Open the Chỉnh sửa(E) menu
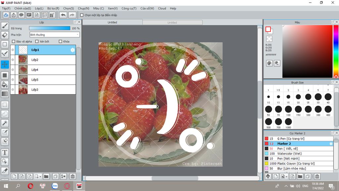The width and height of the screenshot is (339, 191). (x=23, y=8)
